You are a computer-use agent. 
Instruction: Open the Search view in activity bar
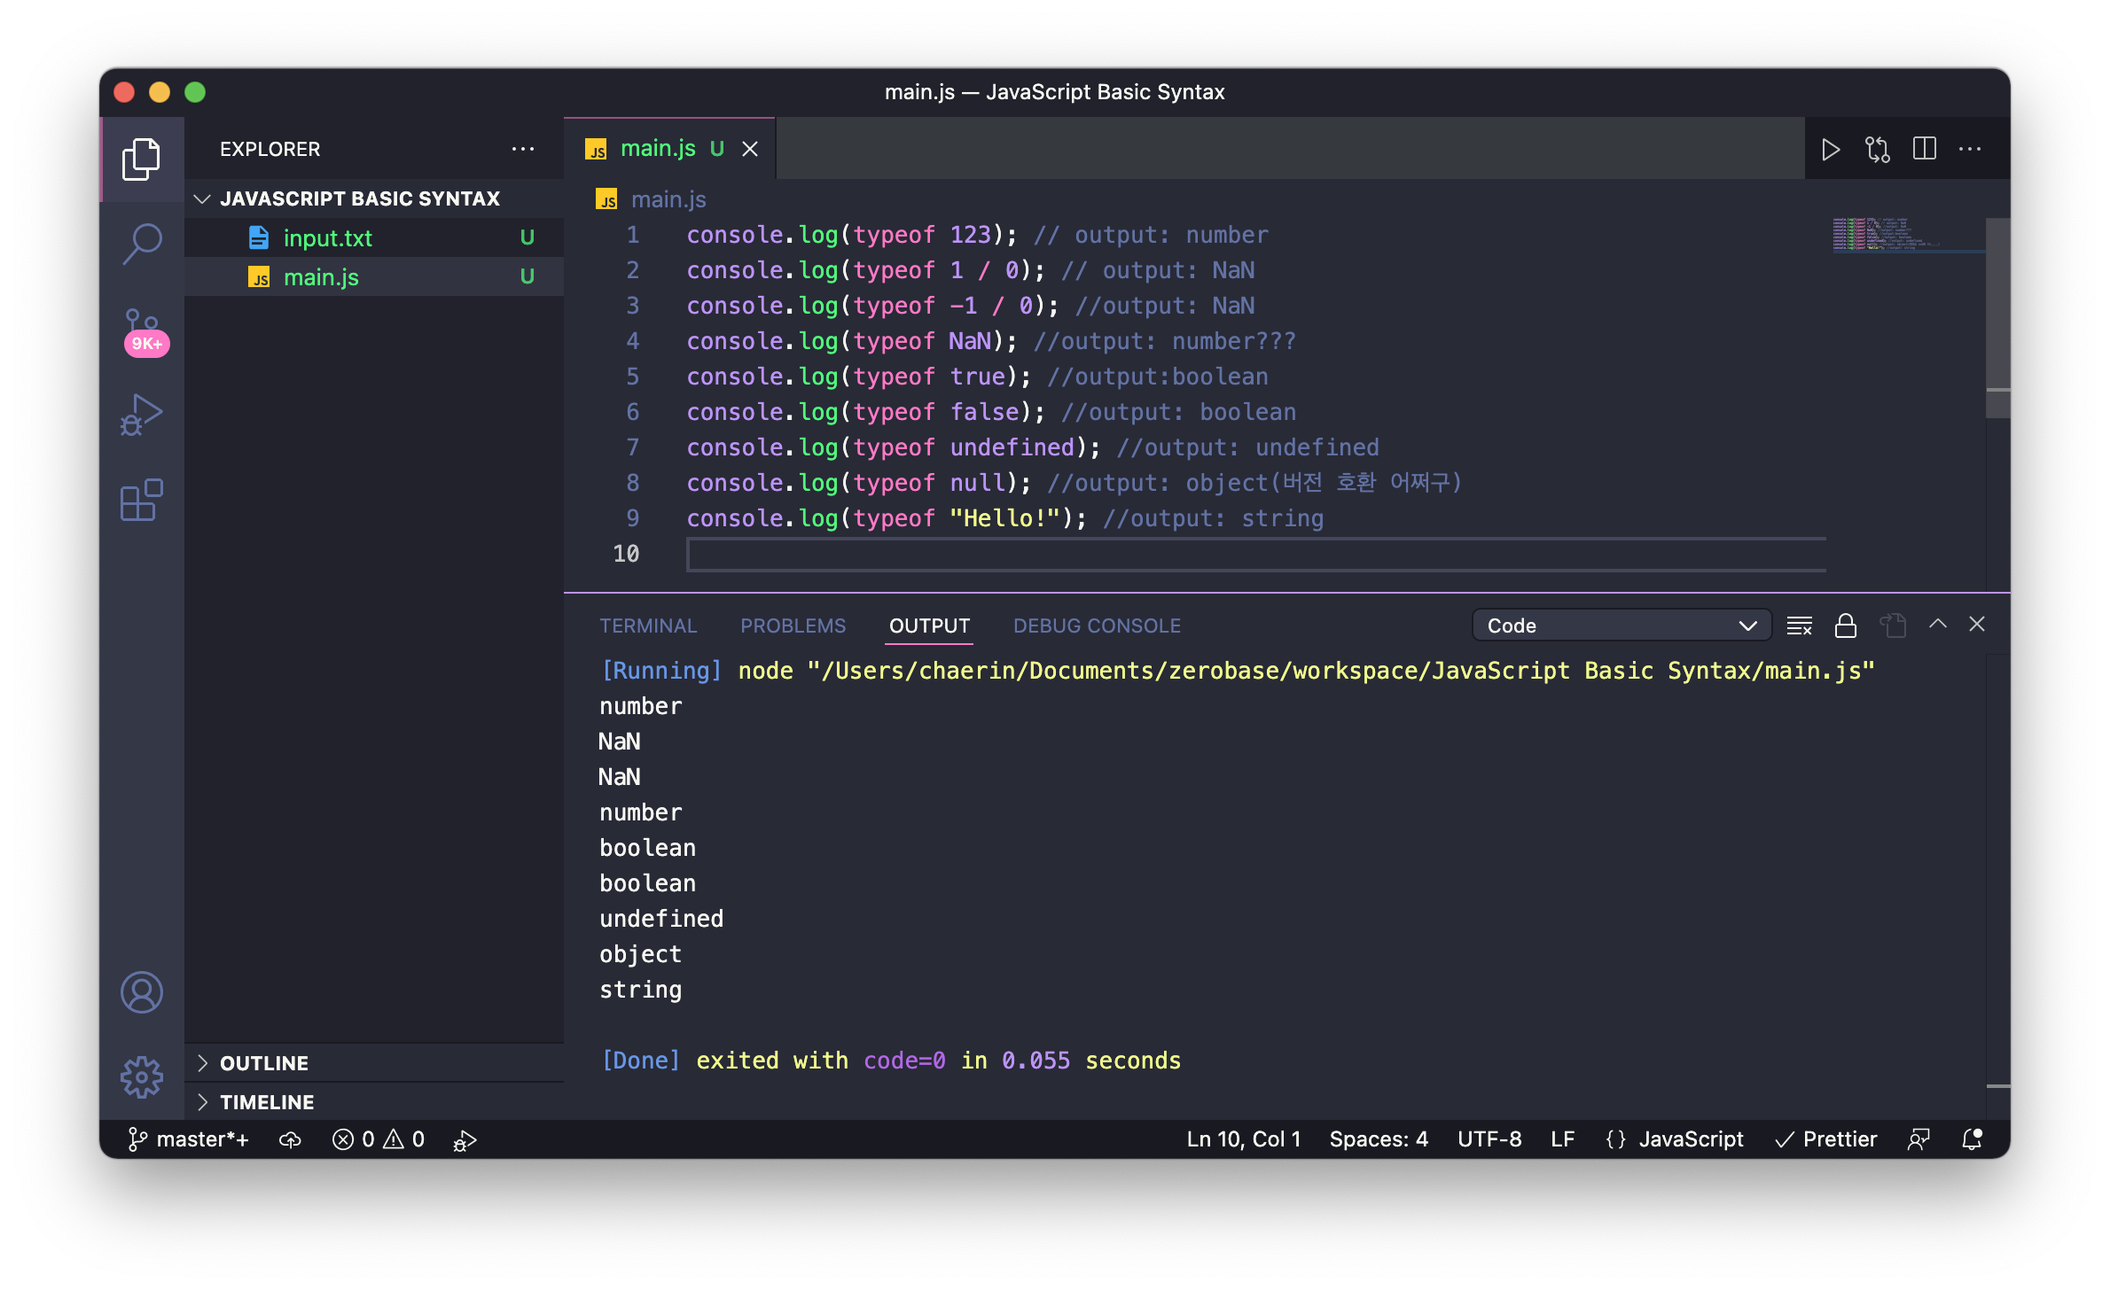pyautogui.click(x=142, y=242)
